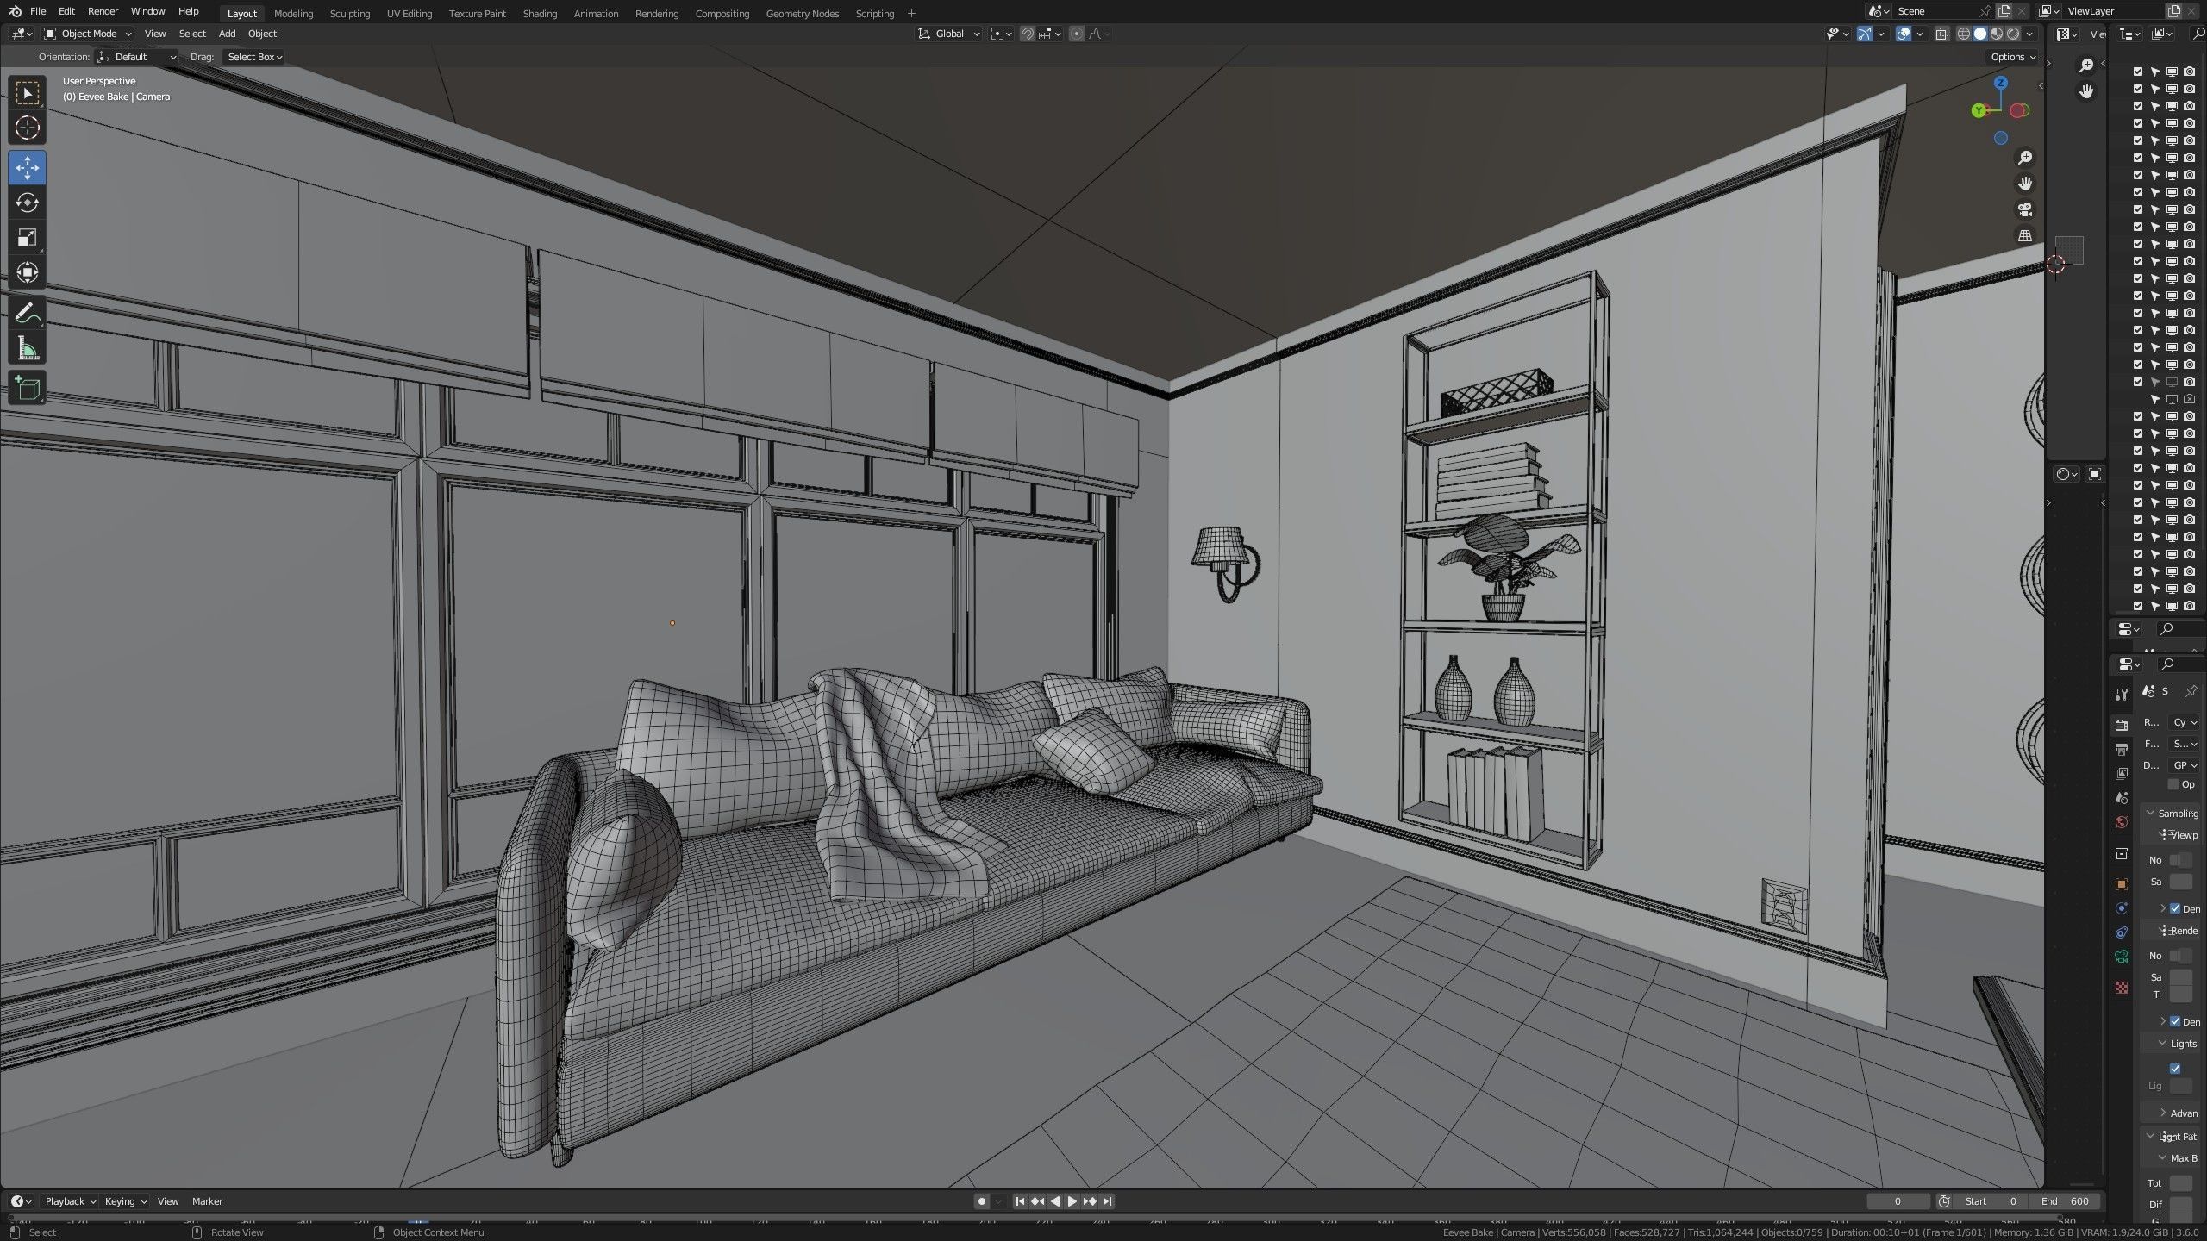Viewport: 2207px width, 1241px height.
Task: Open the Object Mode dropdown
Action: 88,34
